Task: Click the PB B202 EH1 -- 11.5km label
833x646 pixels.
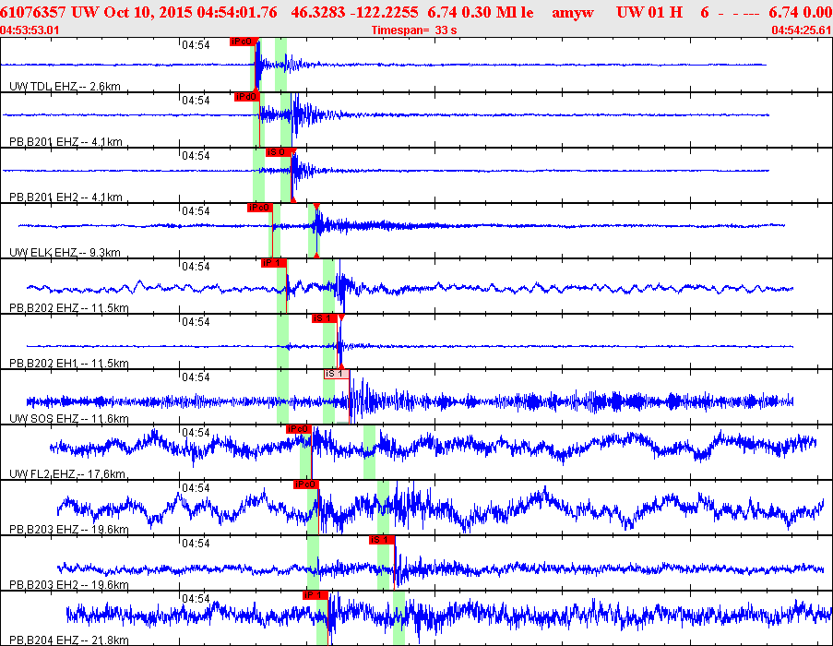Action: pyautogui.click(x=69, y=364)
